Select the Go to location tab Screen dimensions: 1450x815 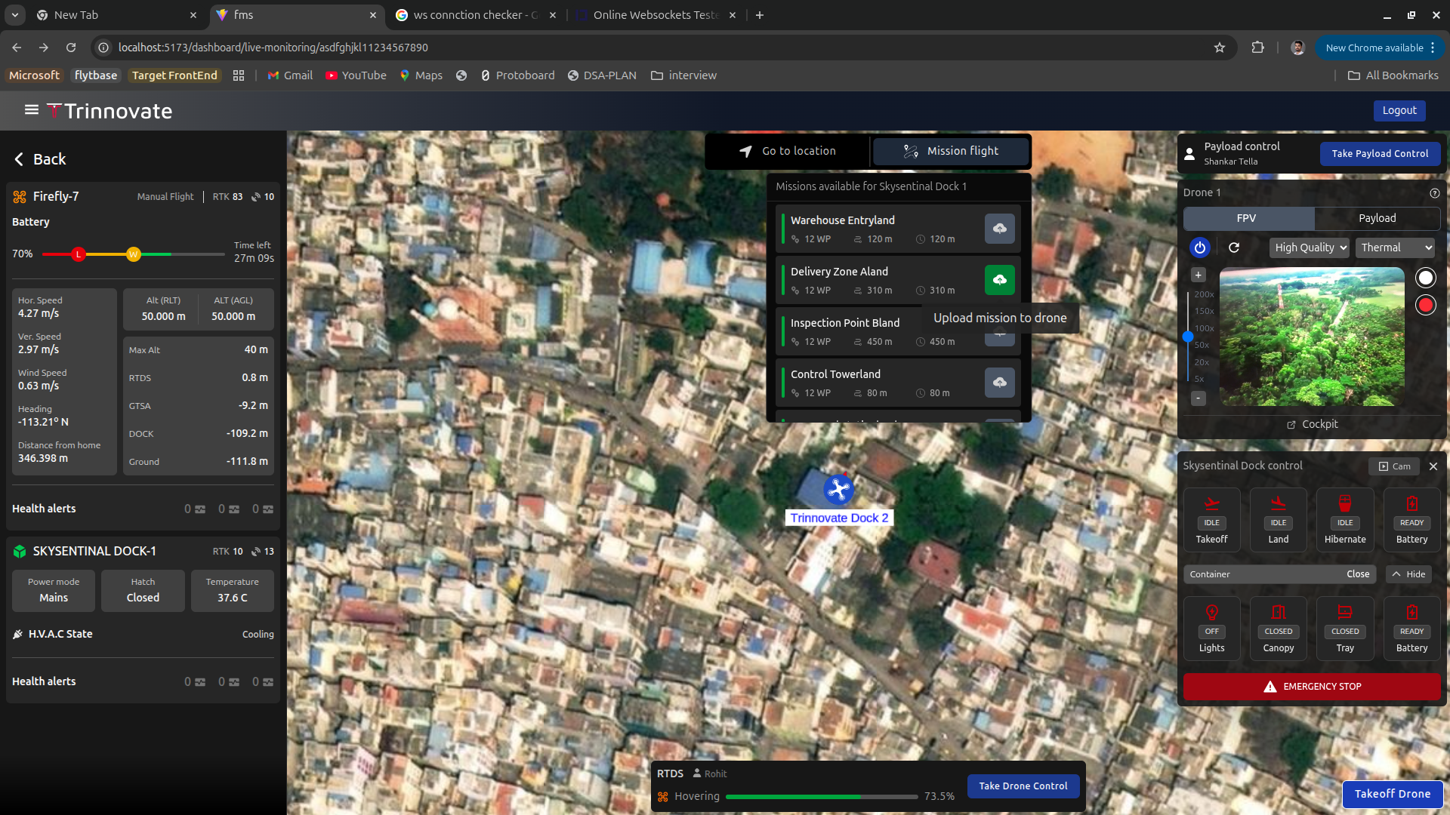pos(788,151)
